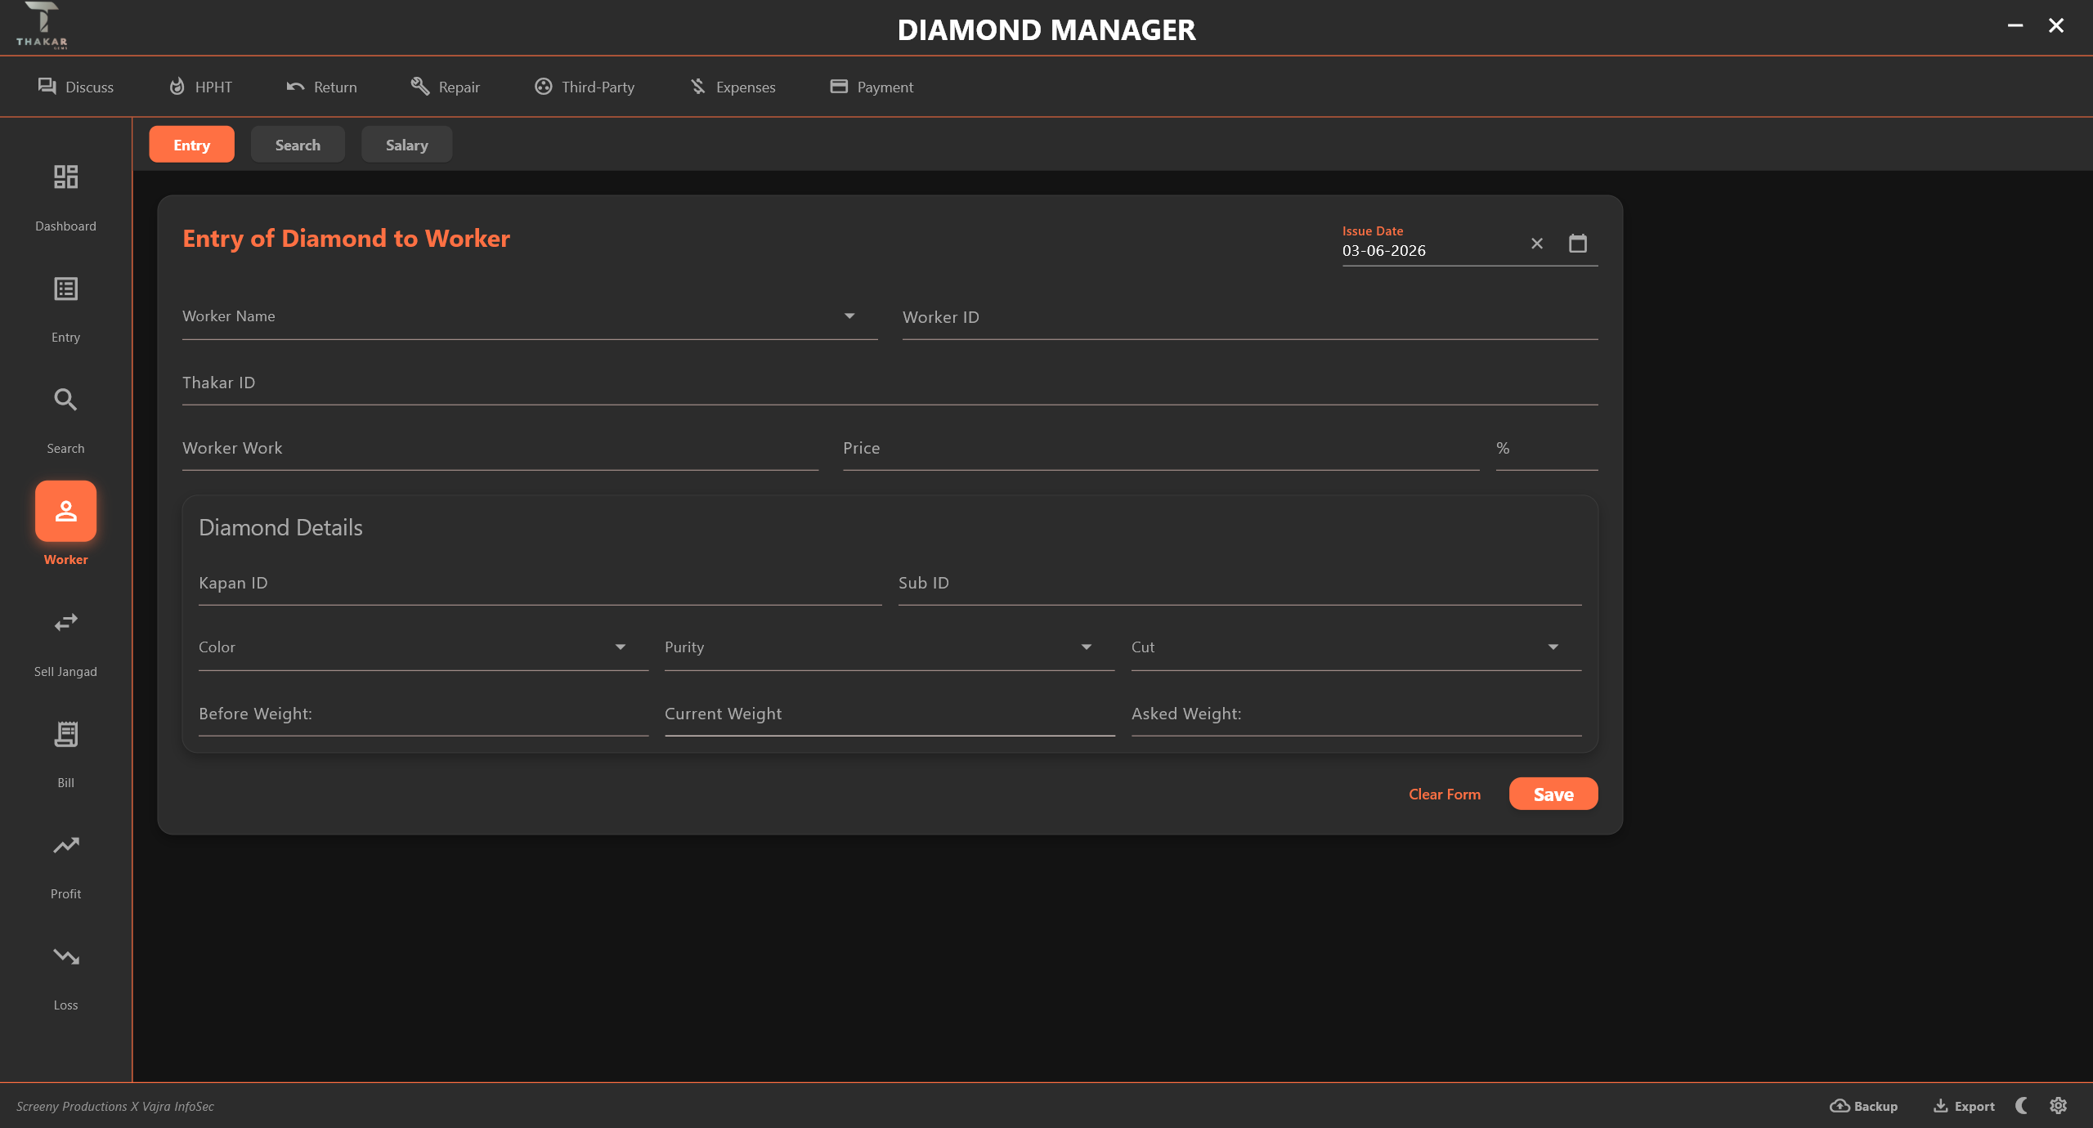Image resolution: width=2093 pixels, height=1128 pixels.
Task: Focus the Before Weight field
Action: pyautogui.click(x=424, y=714)
